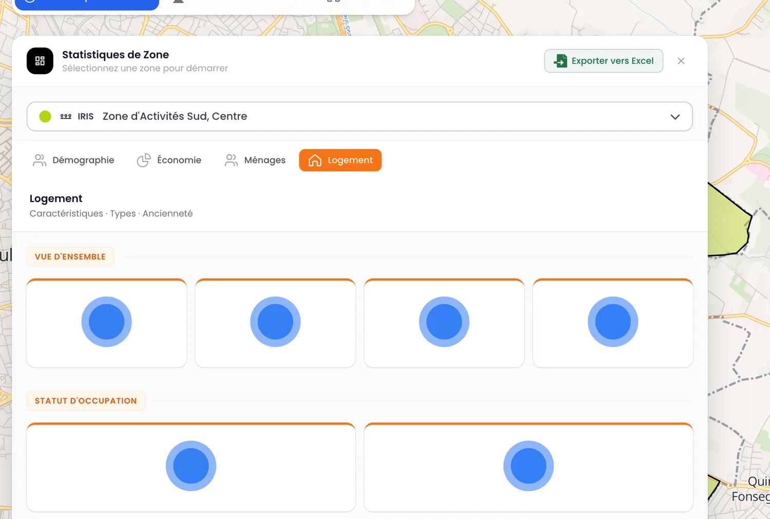Select the Ménages tab
770x519 pixels.
click(255, 160)
